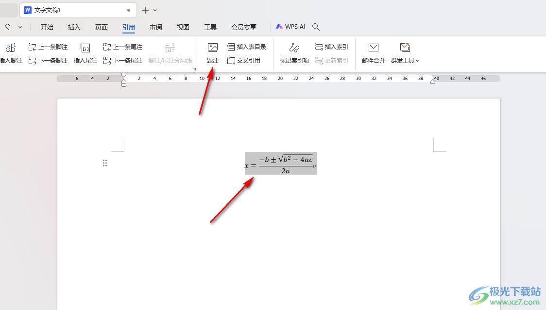Open footnote and endnote dialog launcher
Viewport: 546px width, 310px height.
195,69
